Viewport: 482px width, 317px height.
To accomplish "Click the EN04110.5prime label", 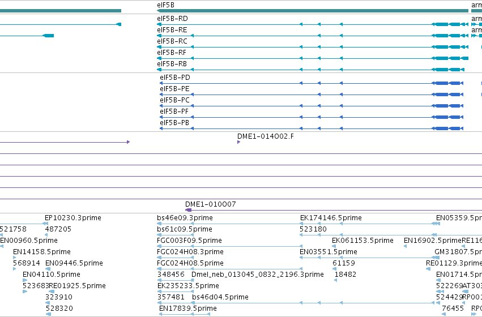I will (52, 275).
